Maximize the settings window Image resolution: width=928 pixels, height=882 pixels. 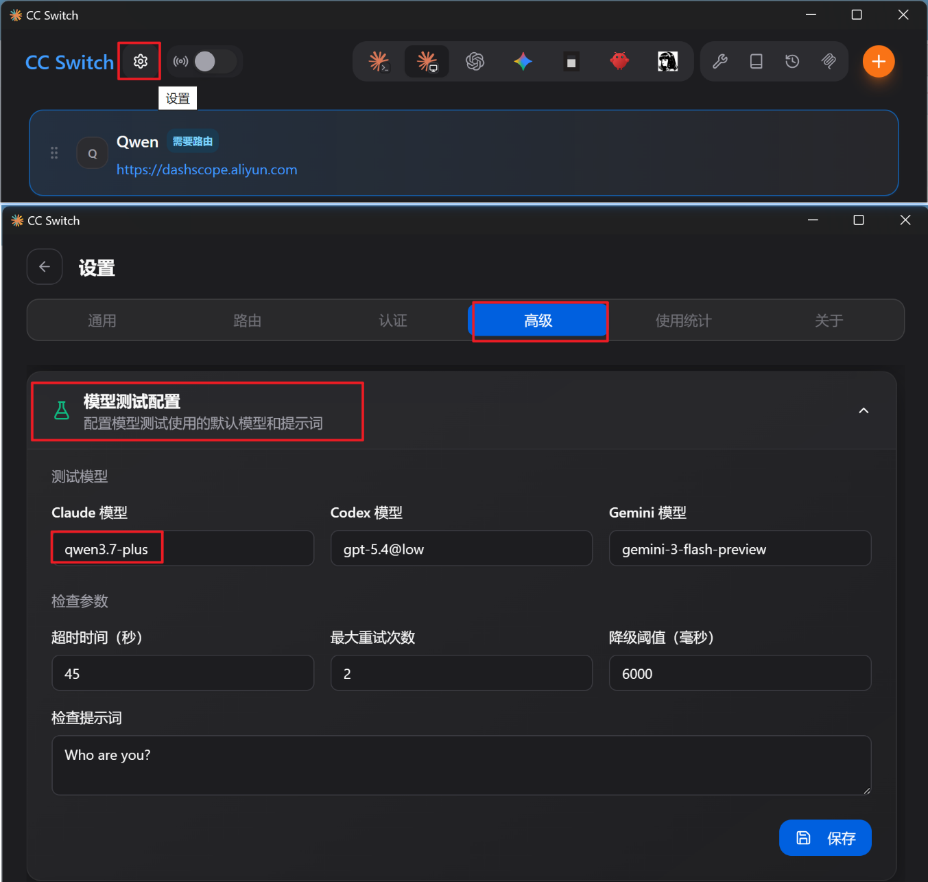[858, 220]
